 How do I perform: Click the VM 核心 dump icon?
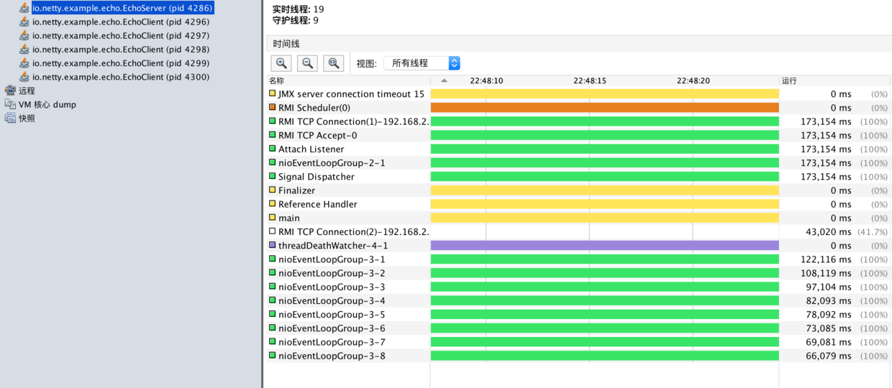point(10,104)
